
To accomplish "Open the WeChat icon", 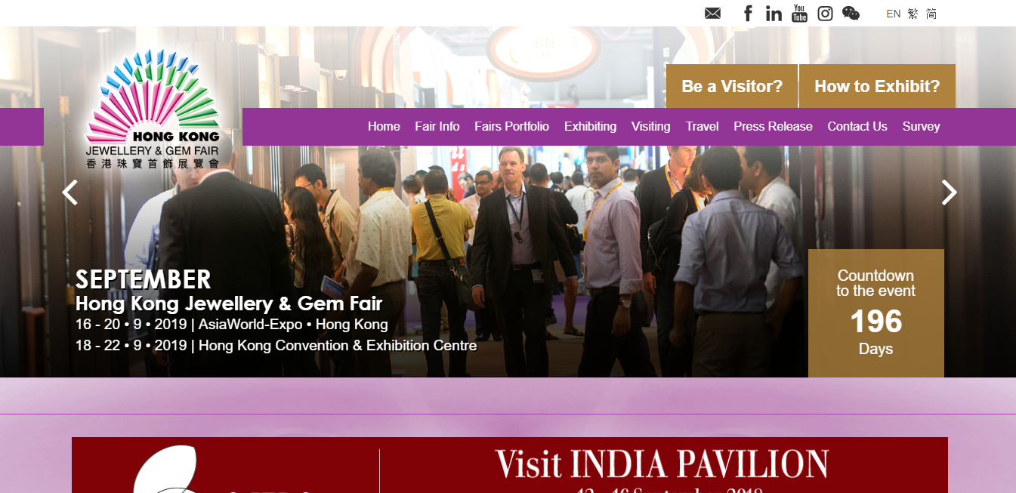I will point(851,14).
